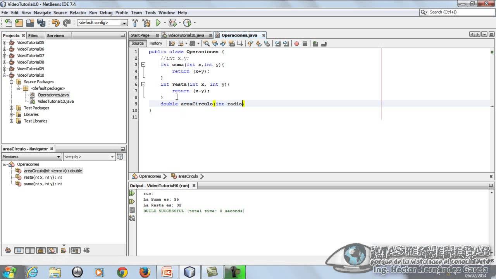This screenshot has height=279, width=496.
Task: Expand the VideoTutorial05 project node
Action: point(5,43)
